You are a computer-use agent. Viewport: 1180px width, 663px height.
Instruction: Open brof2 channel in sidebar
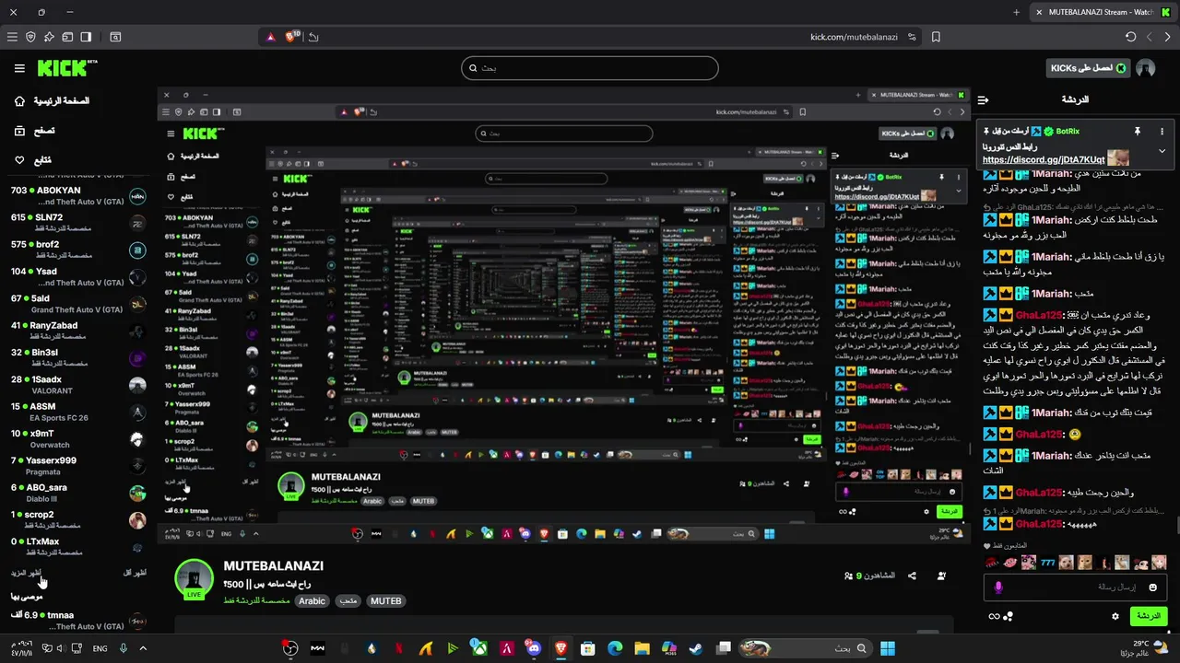[x=78, y=250]
